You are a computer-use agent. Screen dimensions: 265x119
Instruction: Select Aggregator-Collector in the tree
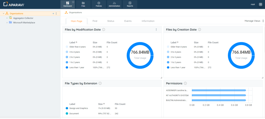[23, 18]
